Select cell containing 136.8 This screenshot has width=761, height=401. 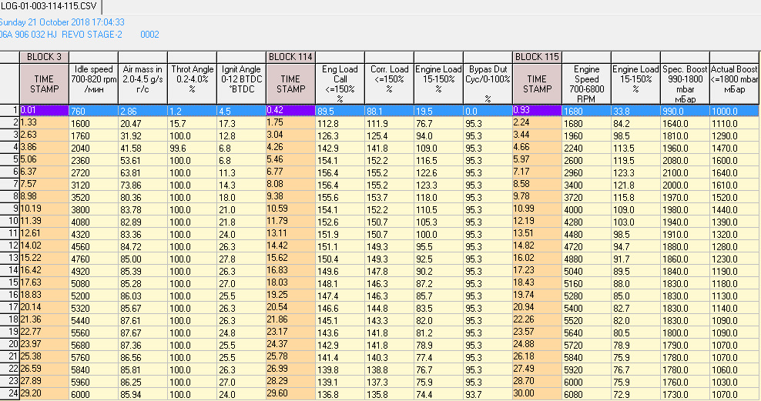click(x=340, y=394)
